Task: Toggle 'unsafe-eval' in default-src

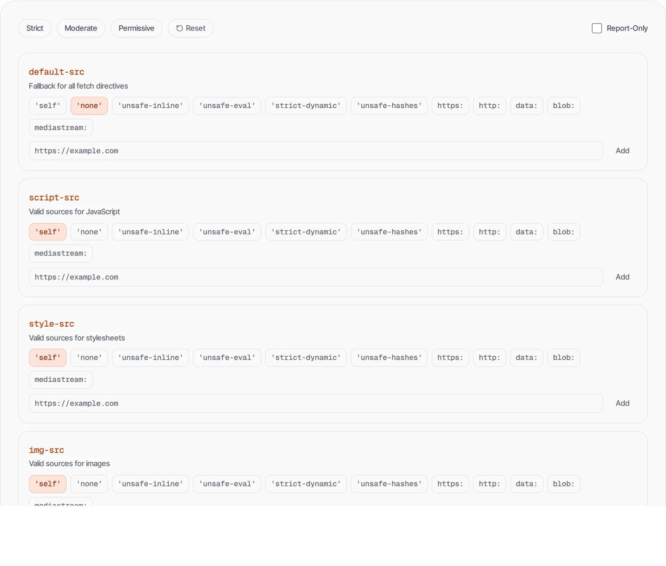Action: point(227,106)
